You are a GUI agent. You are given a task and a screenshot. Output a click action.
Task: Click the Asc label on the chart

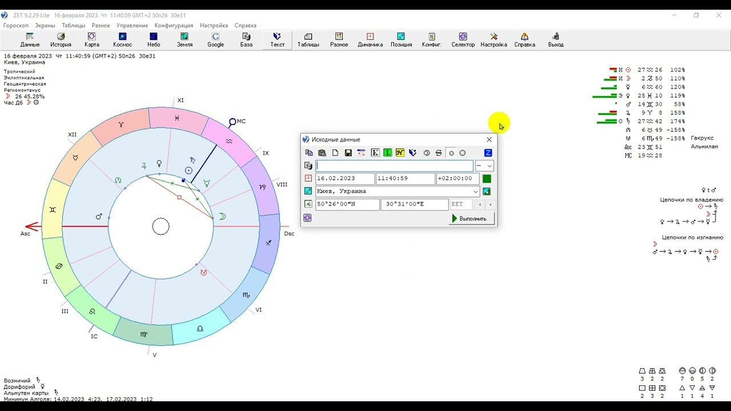[x=25, y=234]
